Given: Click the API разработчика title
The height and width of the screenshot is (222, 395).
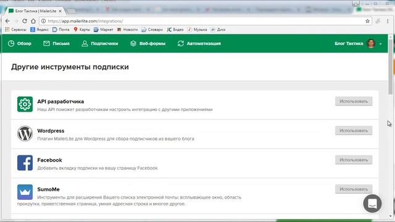Looking at the screenshot, I should tap(60, 101).
